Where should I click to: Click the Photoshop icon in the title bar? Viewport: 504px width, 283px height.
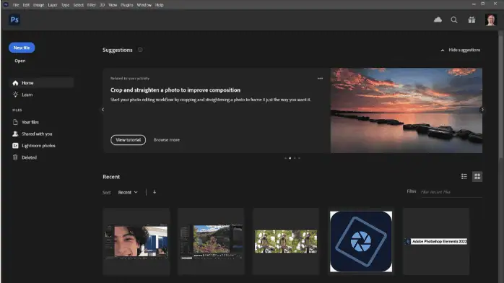(x=6, y=4)
